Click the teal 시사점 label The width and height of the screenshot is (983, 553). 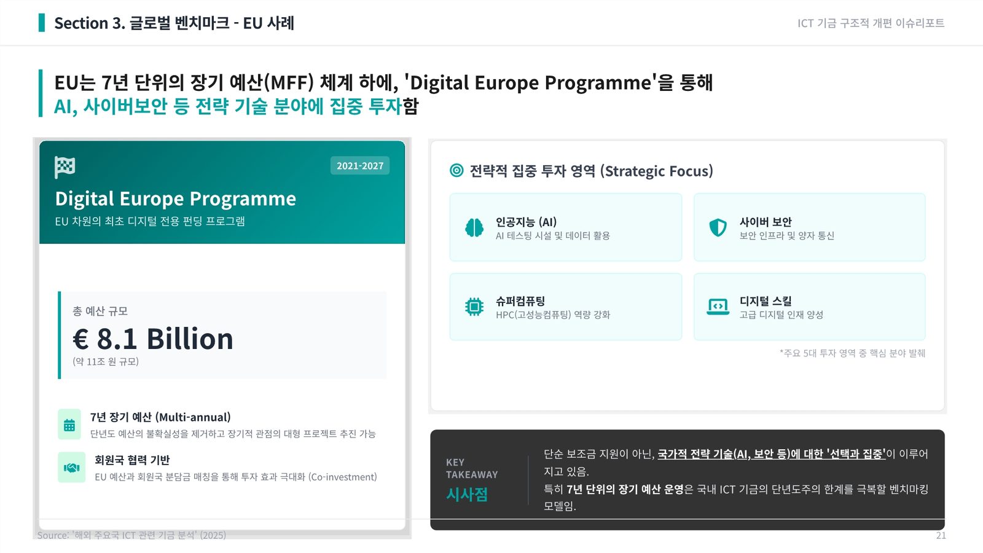click(467, 495)
